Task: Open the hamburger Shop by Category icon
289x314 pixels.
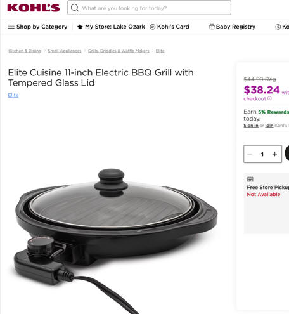Action: pyautogui.click(x=11, y=27)
